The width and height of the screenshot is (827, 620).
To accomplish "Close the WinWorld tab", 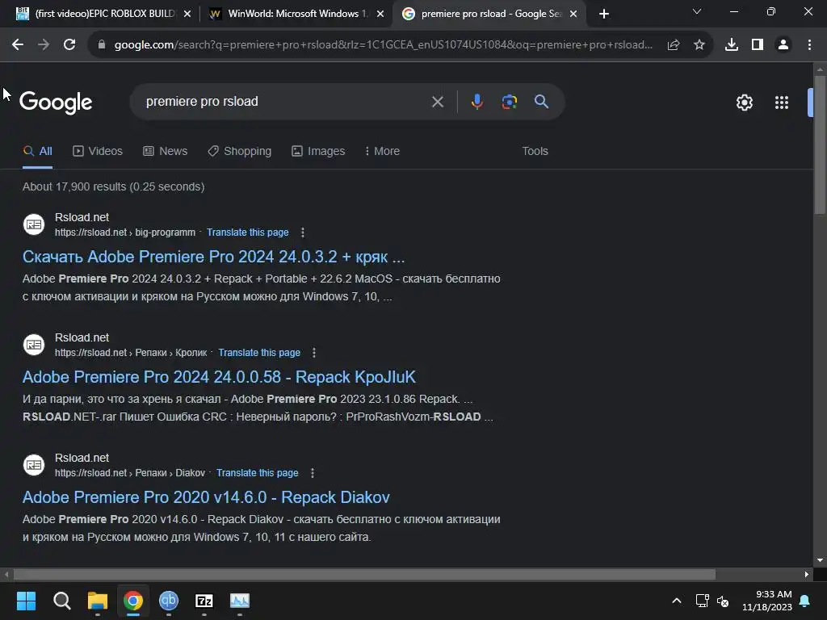I will coord(380,14).
